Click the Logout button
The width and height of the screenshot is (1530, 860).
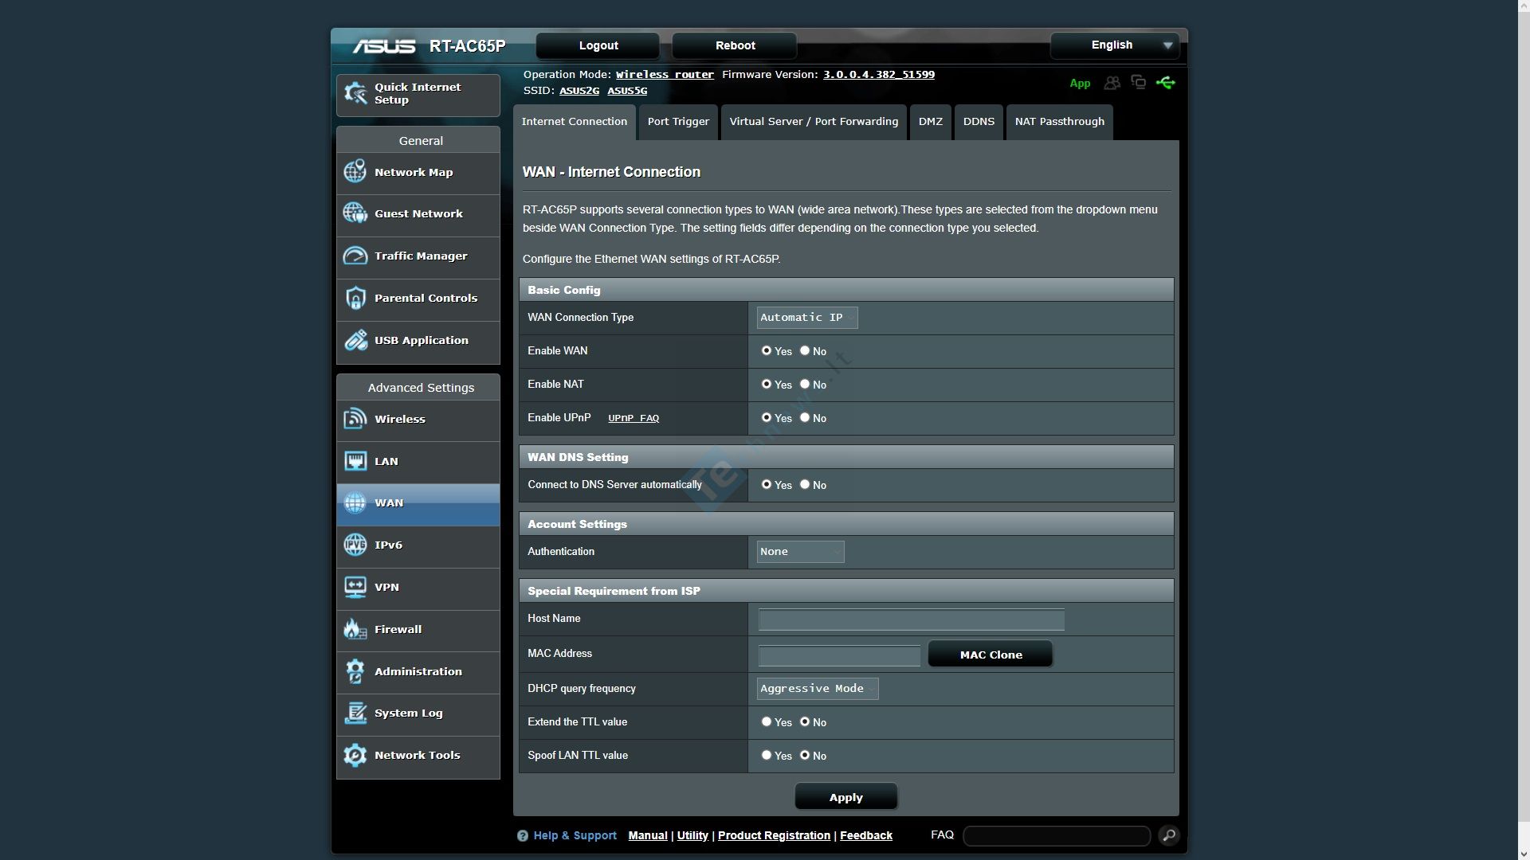598,45
